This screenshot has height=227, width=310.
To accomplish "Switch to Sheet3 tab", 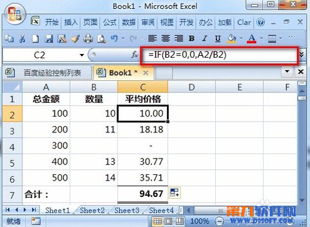I will [127, 210].
